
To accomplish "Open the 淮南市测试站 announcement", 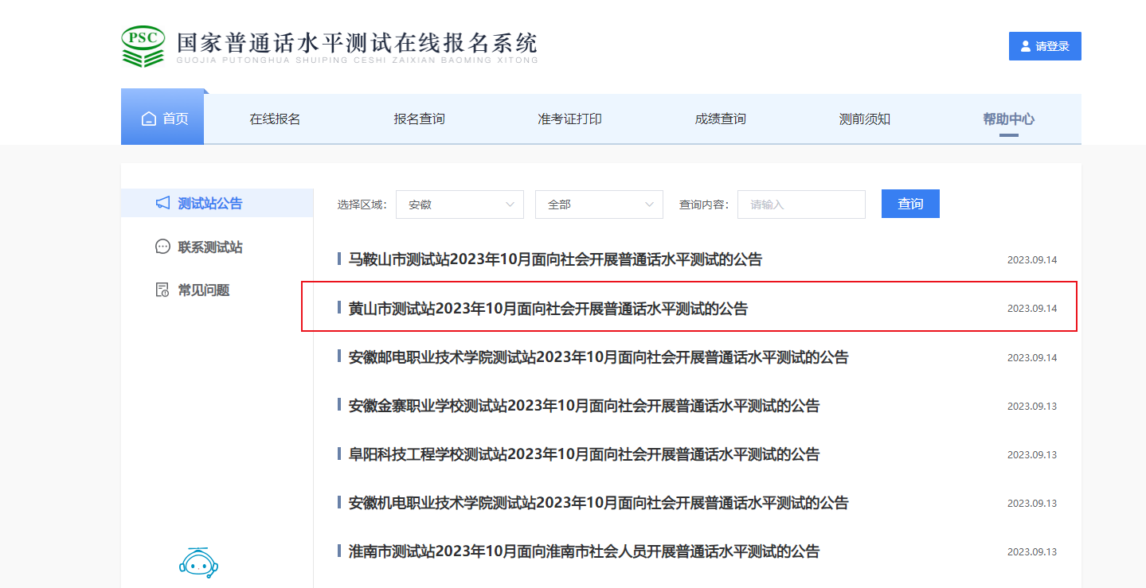I will pos(584,551).
